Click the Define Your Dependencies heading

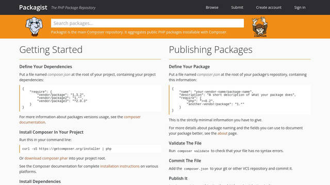pyautogui.click(x=46, y=67)
